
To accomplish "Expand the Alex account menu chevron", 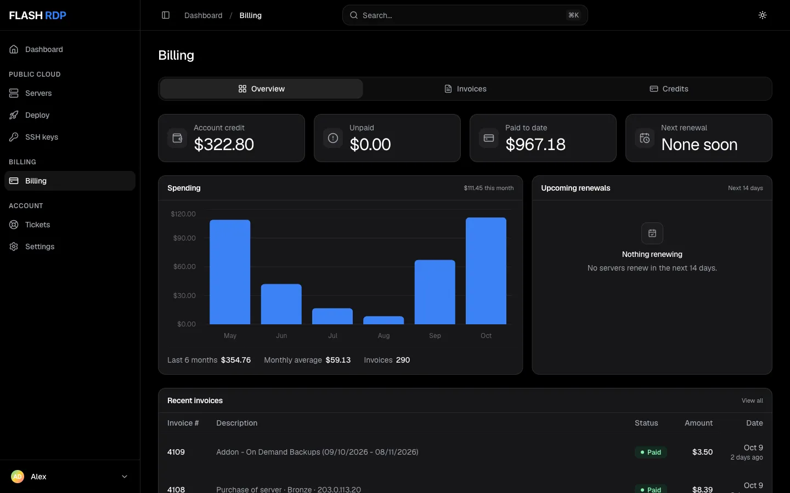I will click(x=125, y=477).
